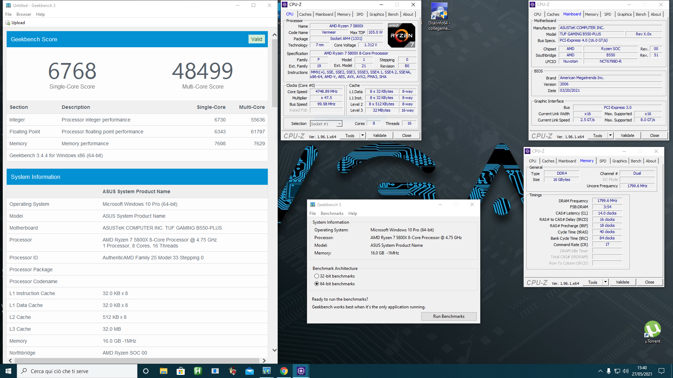The width and height of the screenshot is (673, 378).
Task: Select 64-bit benchmarks option
Action: 317,284
